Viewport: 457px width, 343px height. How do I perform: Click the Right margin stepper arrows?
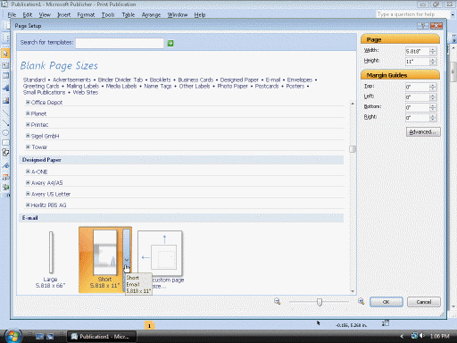pyautogui.click(x=433, y=118)
